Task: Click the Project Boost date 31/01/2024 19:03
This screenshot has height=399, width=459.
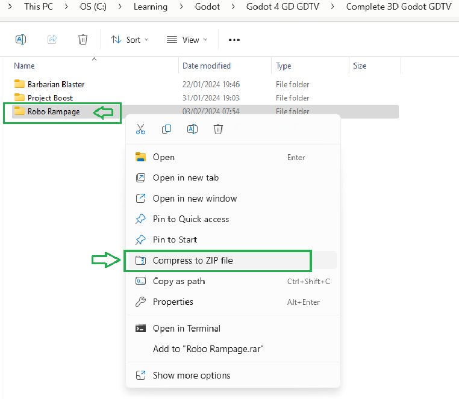Action: (211, 98)
